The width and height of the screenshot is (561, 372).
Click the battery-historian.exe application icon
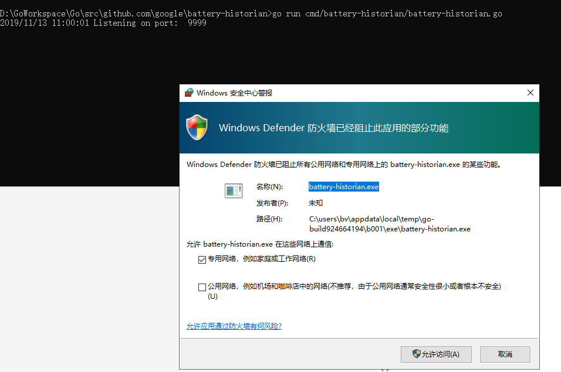click(x=233, y=190)
